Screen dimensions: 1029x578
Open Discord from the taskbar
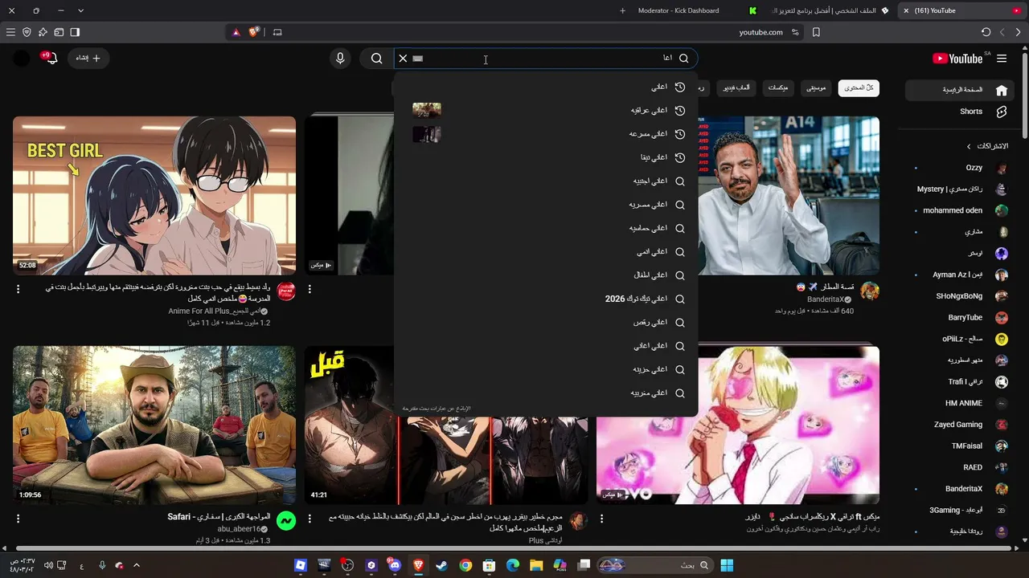point(394,565)
